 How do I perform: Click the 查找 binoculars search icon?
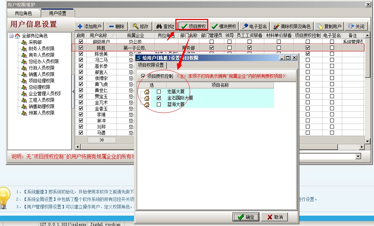click(159, 26)
